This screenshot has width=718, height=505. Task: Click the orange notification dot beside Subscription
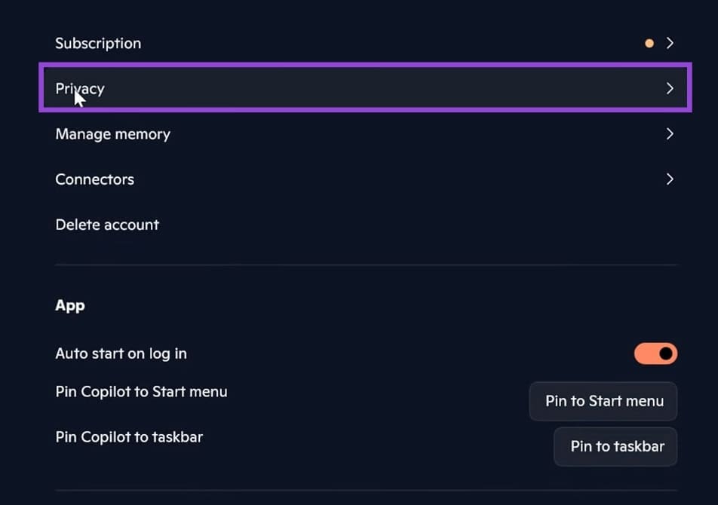[x=649, y=43]
